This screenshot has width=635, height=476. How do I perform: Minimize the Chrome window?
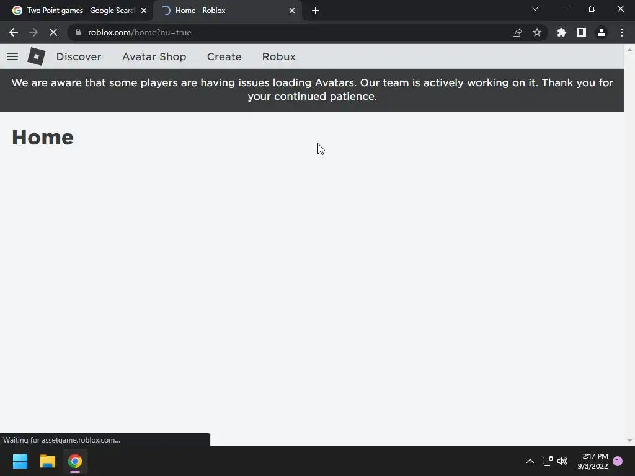tap(563, 9)
